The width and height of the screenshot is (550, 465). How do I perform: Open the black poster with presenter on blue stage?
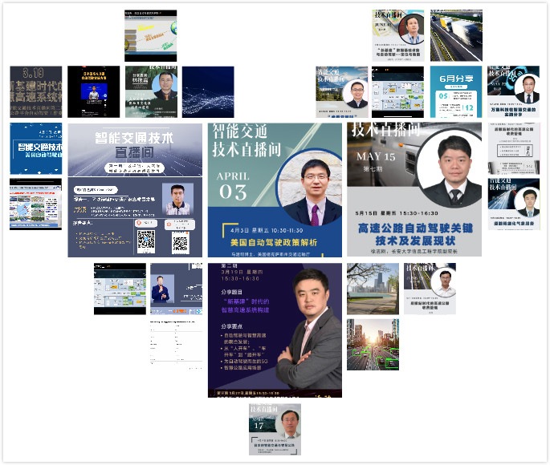click(x=93, y=92)
